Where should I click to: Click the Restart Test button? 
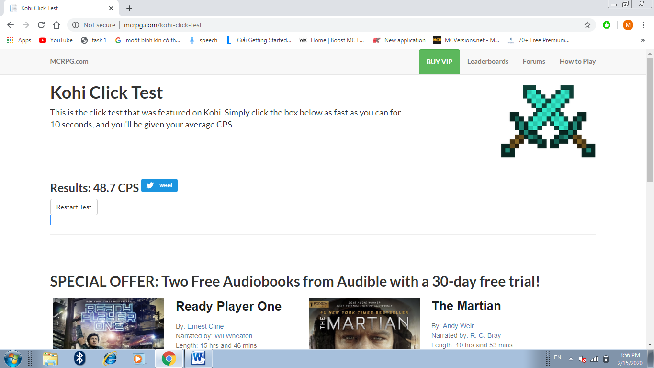click(74, 207)
